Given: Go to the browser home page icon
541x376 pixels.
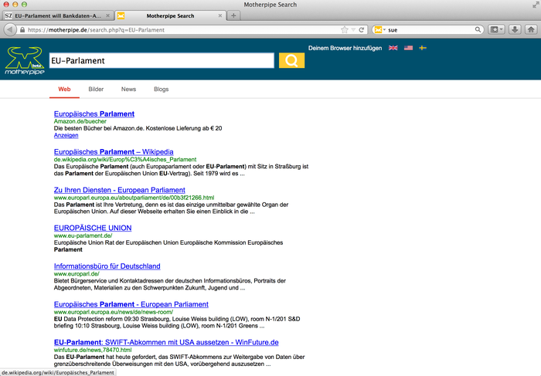Looking at the screenshot, I should [531, 29].
